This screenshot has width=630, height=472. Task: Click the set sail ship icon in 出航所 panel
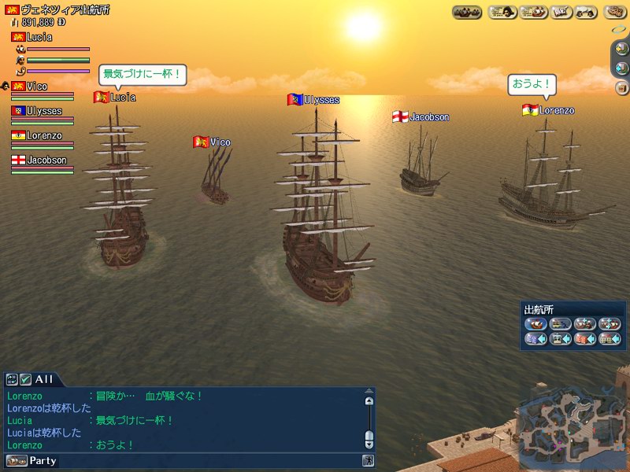pyautogui.click(x=536, y=323)
